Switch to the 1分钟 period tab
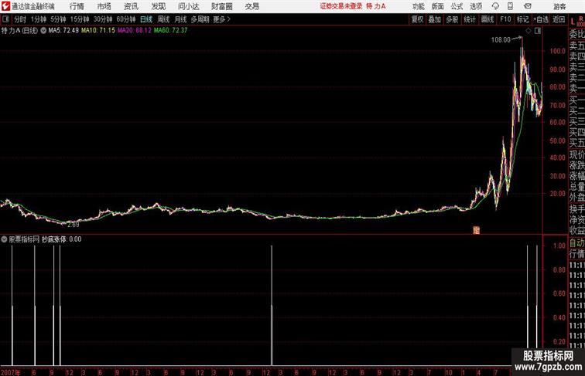 point(39,19)
